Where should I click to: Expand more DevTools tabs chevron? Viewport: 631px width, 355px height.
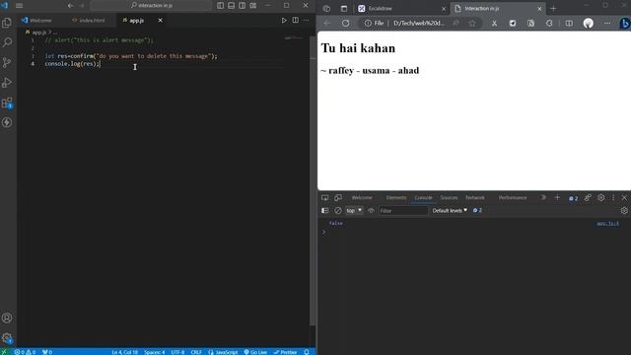point(543,197)
